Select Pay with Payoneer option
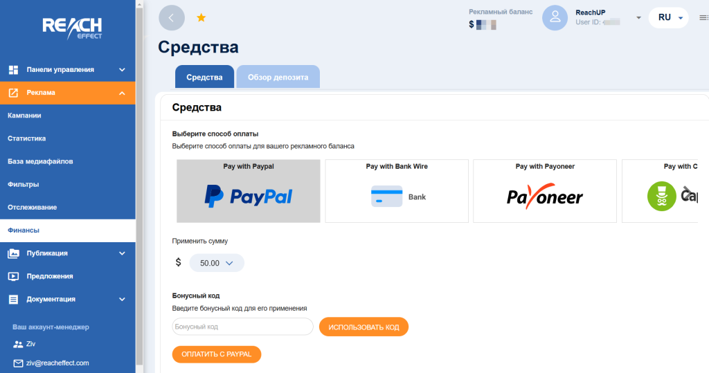This screenshot has height=373, width=709. click(x=545, y=191)
